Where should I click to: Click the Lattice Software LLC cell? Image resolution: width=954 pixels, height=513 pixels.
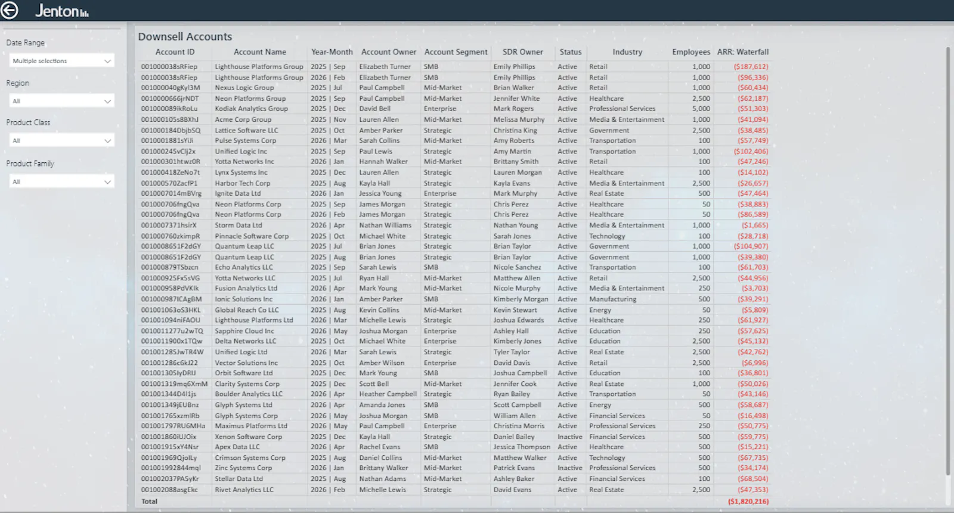coord(246,130)
